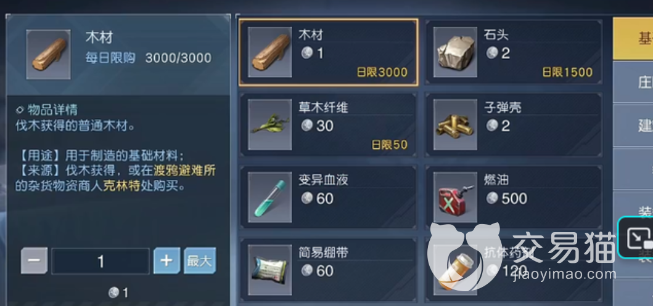Open the 建 category tab on right
The height and width of the screenshot is (306, 653).
633,125
